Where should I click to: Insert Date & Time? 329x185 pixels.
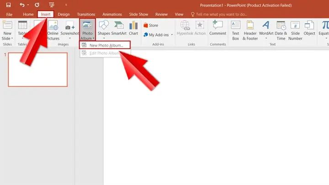point(281,31)
